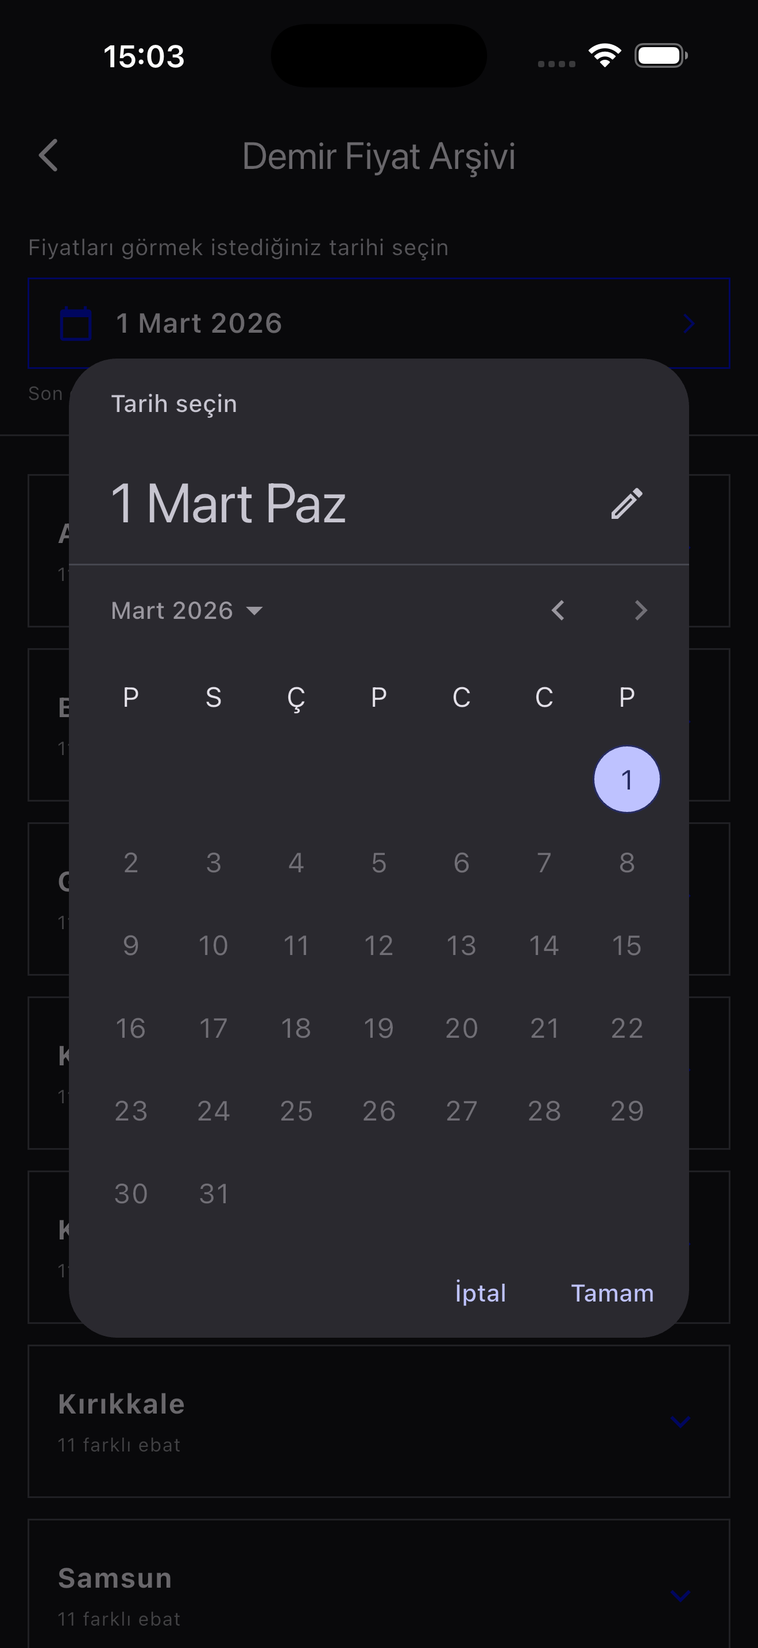Go to next month with right chevron

640,610
